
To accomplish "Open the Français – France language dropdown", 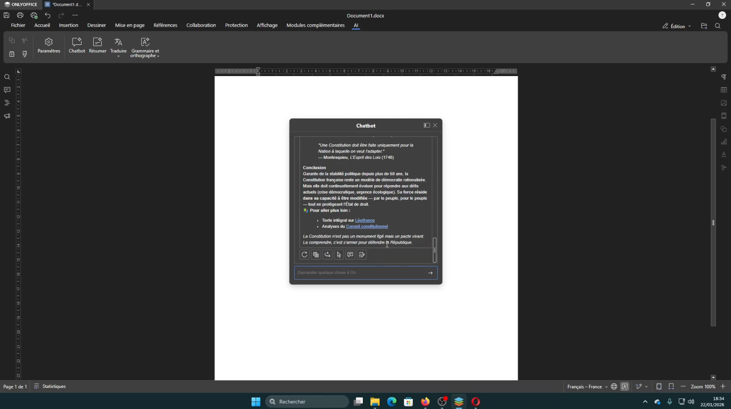I will coord(587,387).
